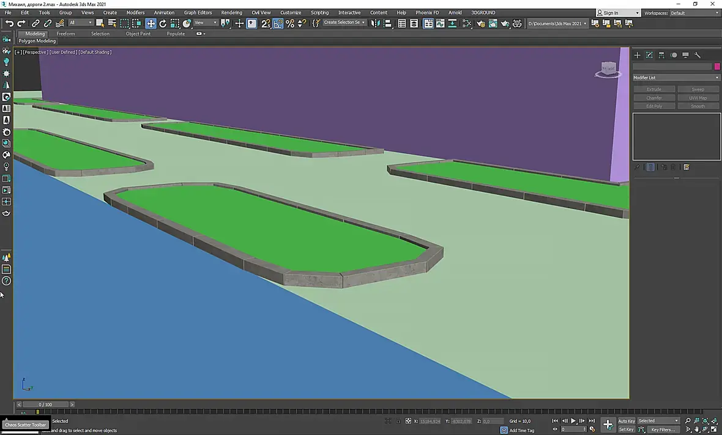Switch to the Hierarchy panel tab icon

[x=661, y=55]
